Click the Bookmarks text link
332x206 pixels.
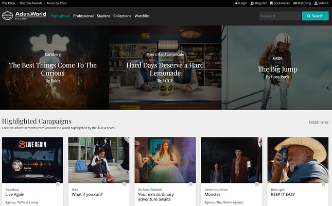[282, 3]
